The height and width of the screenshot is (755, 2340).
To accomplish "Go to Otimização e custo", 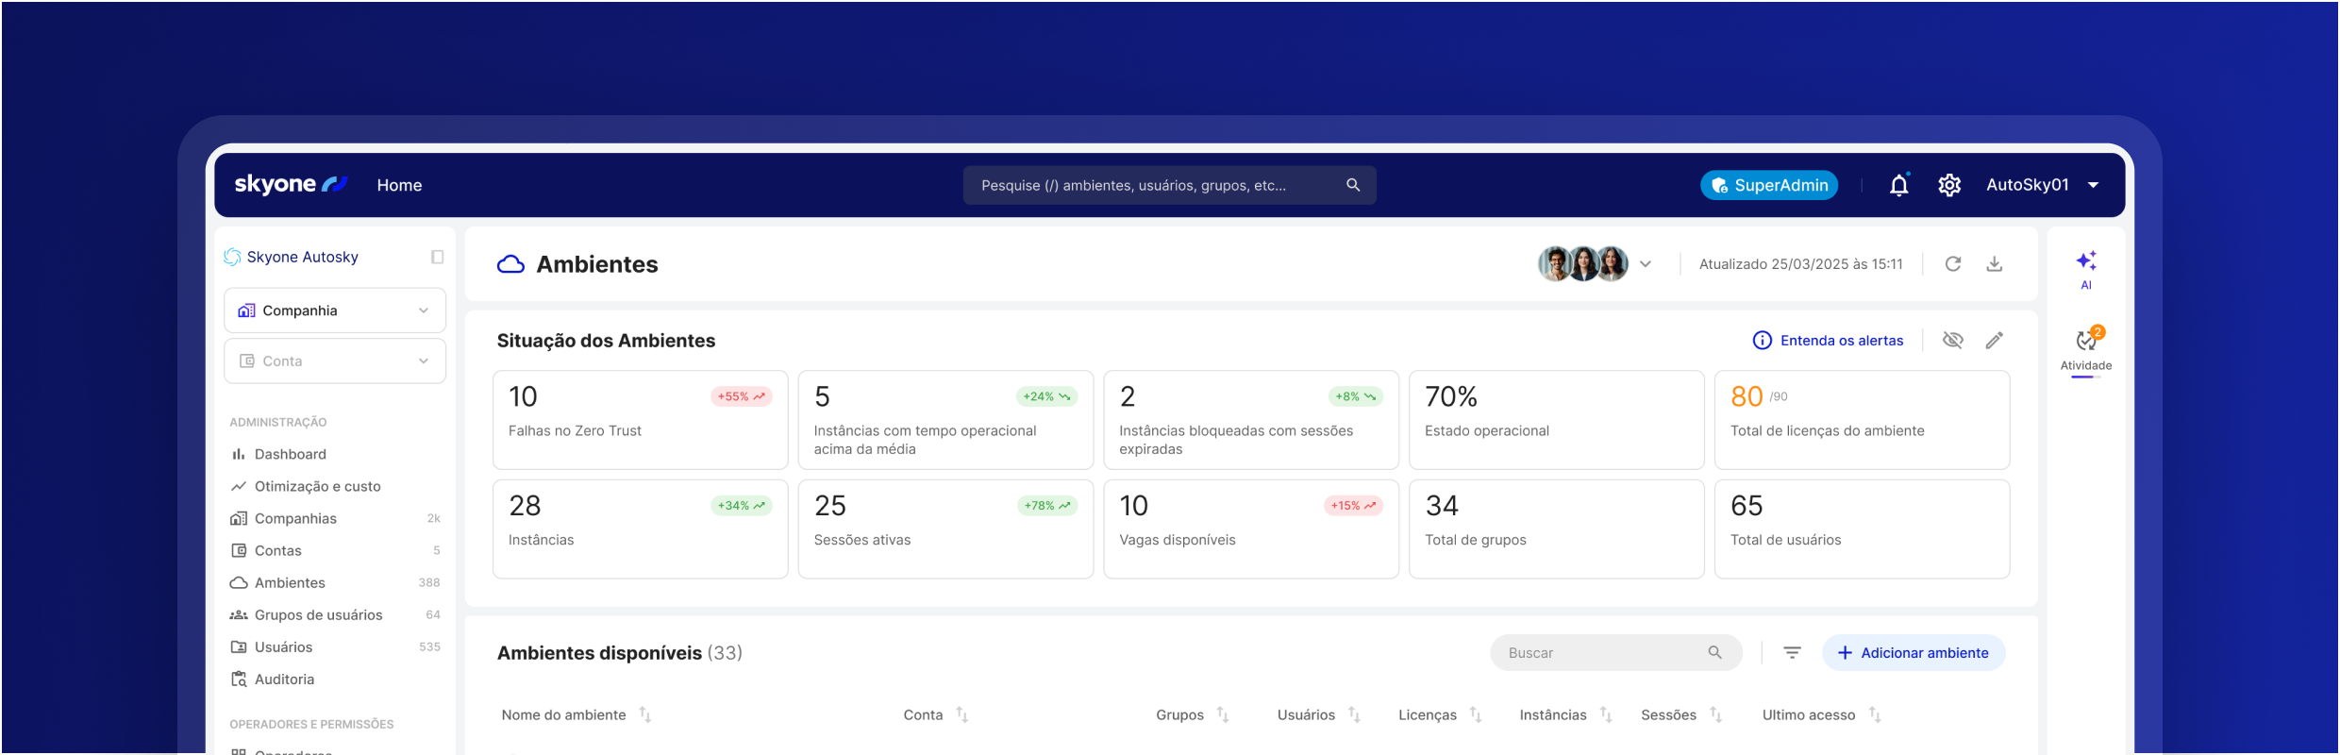I will click(317, 487).
